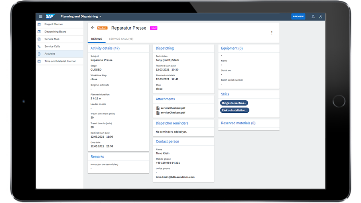361x203 pixels.
Task: Click the Service Calls phone icon
Action: pos(39,47)
